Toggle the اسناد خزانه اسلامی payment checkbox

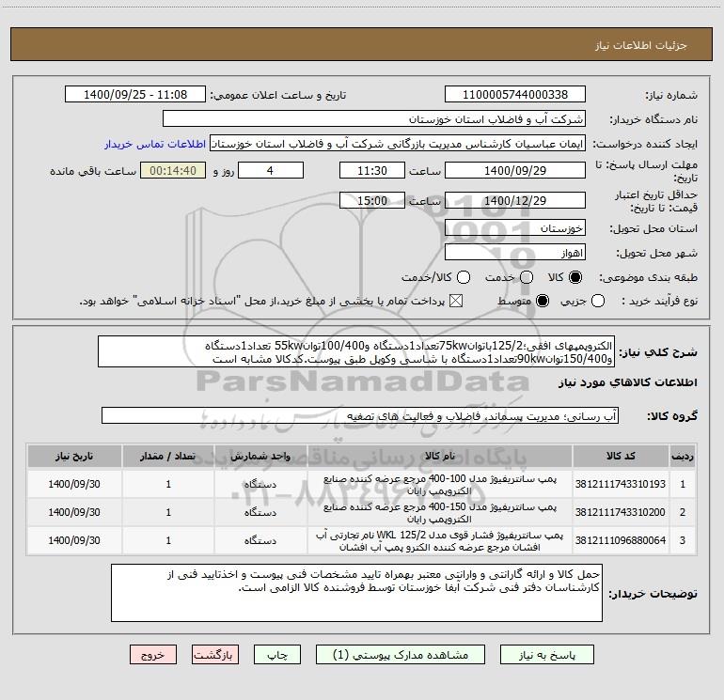coord(456,301)
